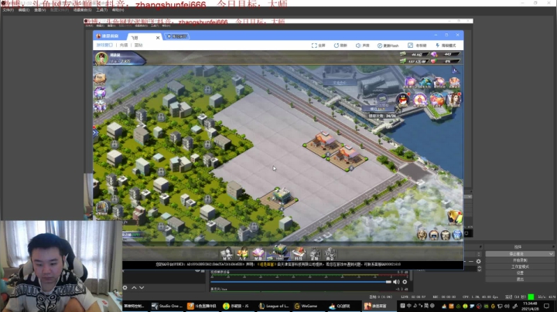Open QQ游戏 taskbar item

[340, 306]
